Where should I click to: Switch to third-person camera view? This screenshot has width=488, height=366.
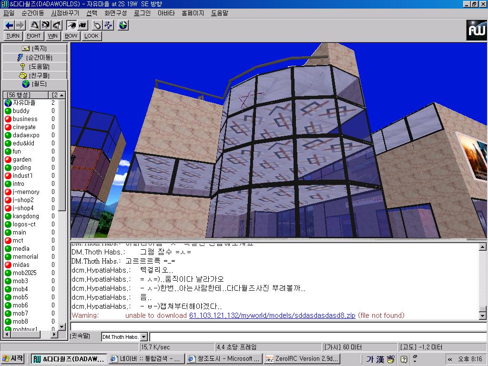[83, 25]
